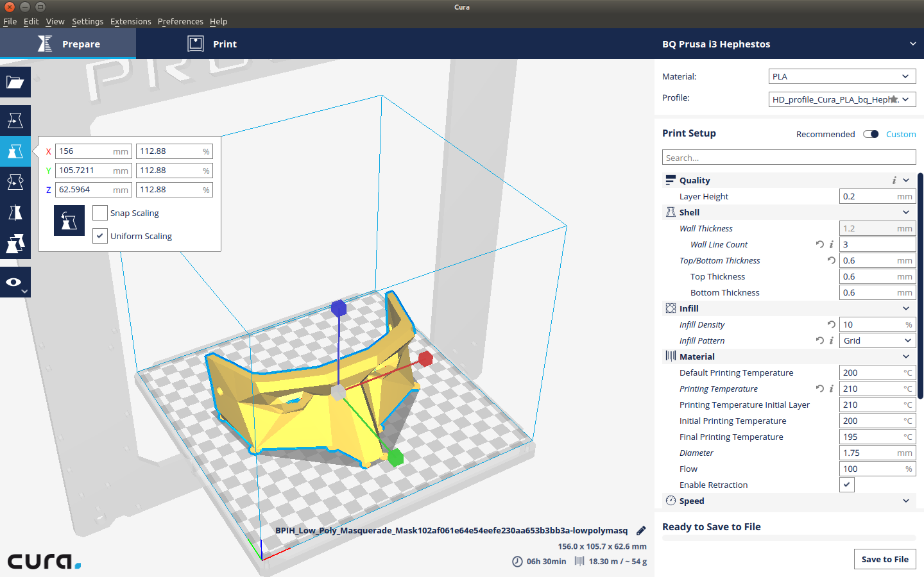Click the Quality section icon
The width and height of the screenshot is (924, 577).
click(671, 180)
